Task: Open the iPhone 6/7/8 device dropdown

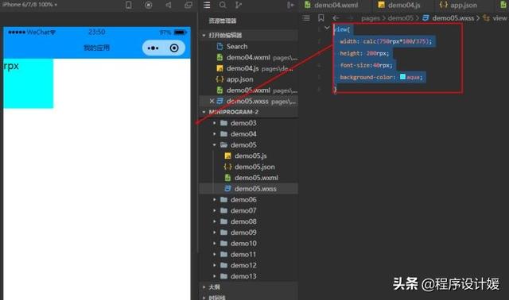Action: [x=29, y=5]
